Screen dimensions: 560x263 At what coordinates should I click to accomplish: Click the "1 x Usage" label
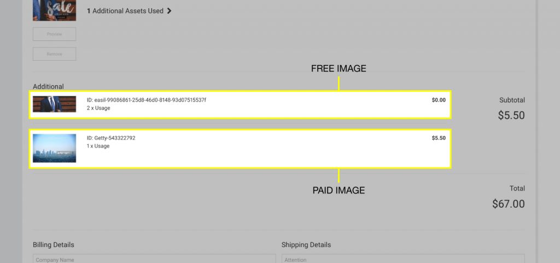pos(98,146)
